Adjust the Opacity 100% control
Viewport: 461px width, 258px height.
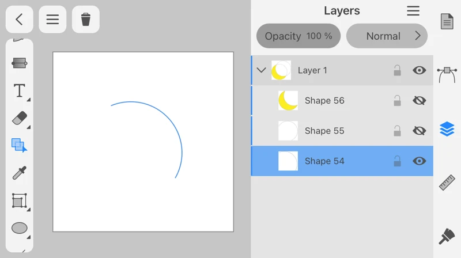pyautogui.click(x=298, y=36)
